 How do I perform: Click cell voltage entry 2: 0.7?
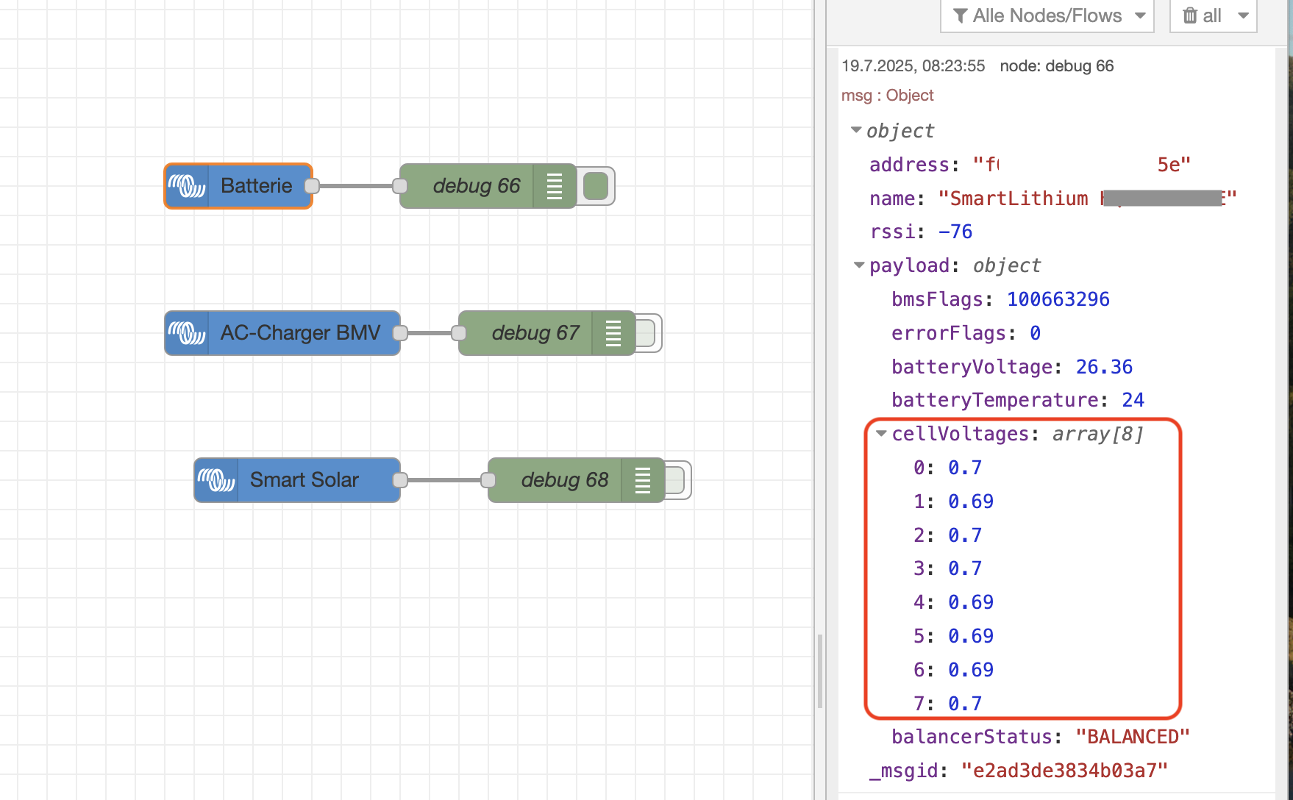pos(947,535)
